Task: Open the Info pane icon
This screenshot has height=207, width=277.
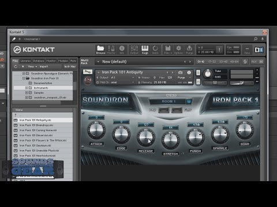Action: click(x=122, y=49)
